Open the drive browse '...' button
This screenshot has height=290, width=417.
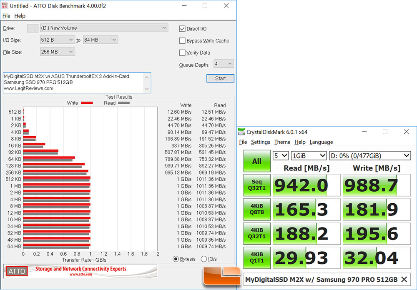pos(33,28)
